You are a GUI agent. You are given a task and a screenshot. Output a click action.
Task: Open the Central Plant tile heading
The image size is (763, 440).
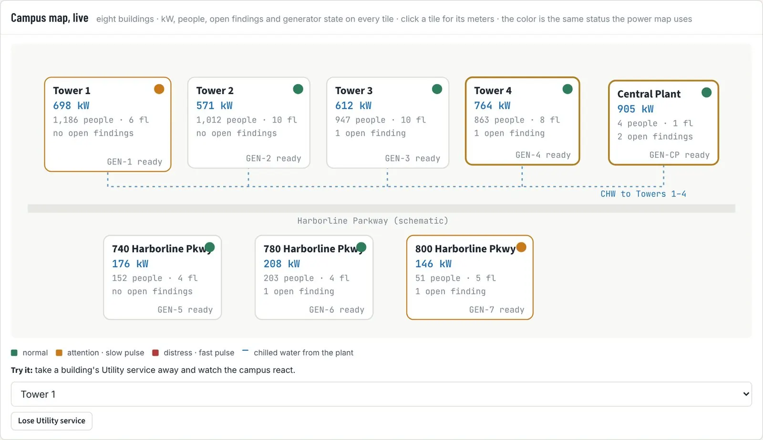pyautogui.click(x=649, y=94)
